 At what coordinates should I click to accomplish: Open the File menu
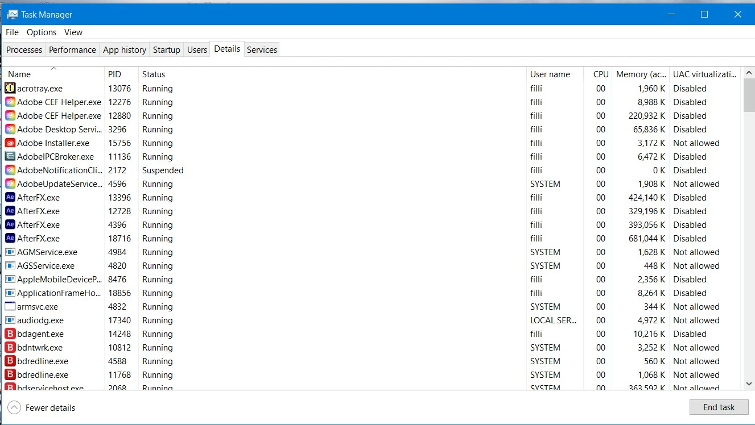click(13, 32)
